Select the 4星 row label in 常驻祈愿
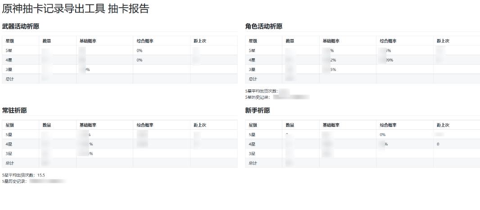Image resolution: width=480 pixels, height=210 pixels. [x=9, y=144]
